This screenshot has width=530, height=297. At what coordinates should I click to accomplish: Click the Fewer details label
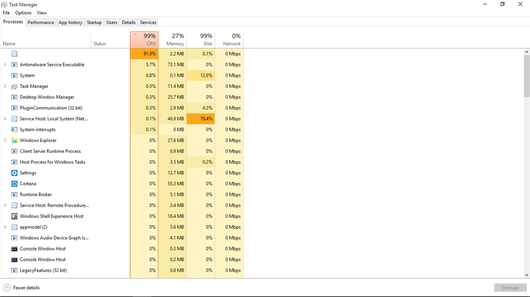pyautogui.click(x=26, y=288)
